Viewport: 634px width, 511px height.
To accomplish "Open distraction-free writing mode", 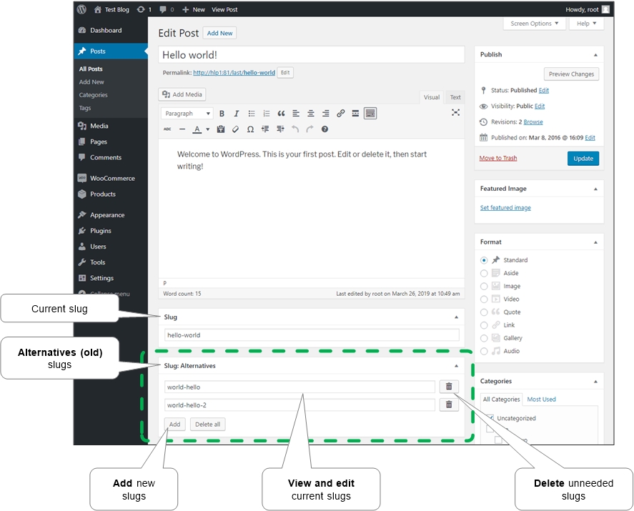I will 456,112.
